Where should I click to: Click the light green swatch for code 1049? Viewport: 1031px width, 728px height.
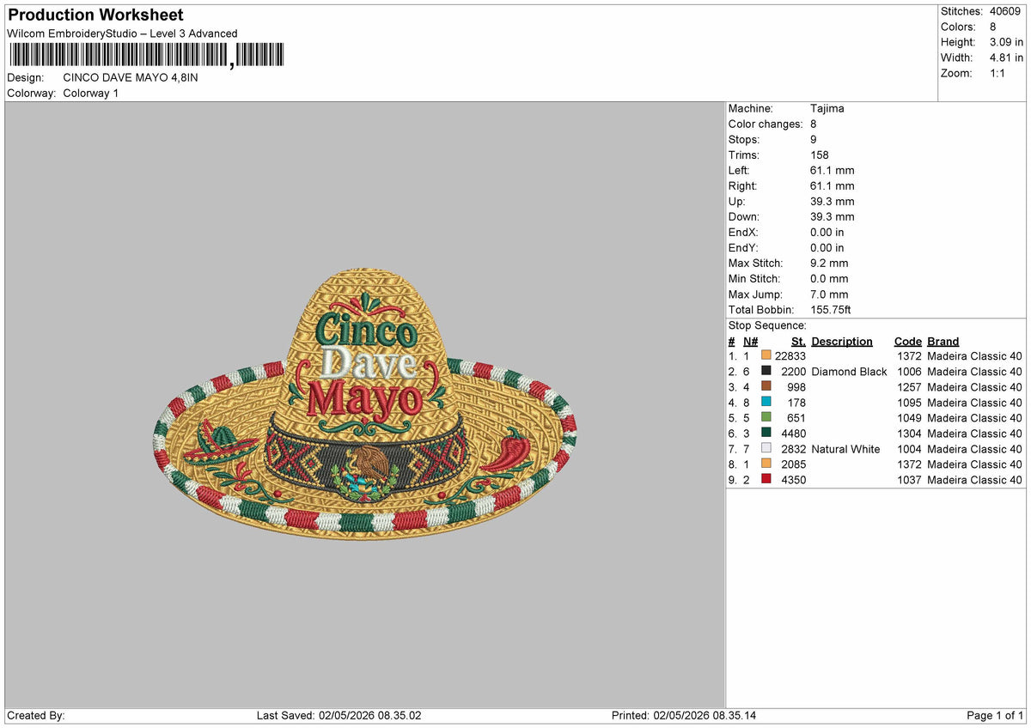tap(766, 417)
